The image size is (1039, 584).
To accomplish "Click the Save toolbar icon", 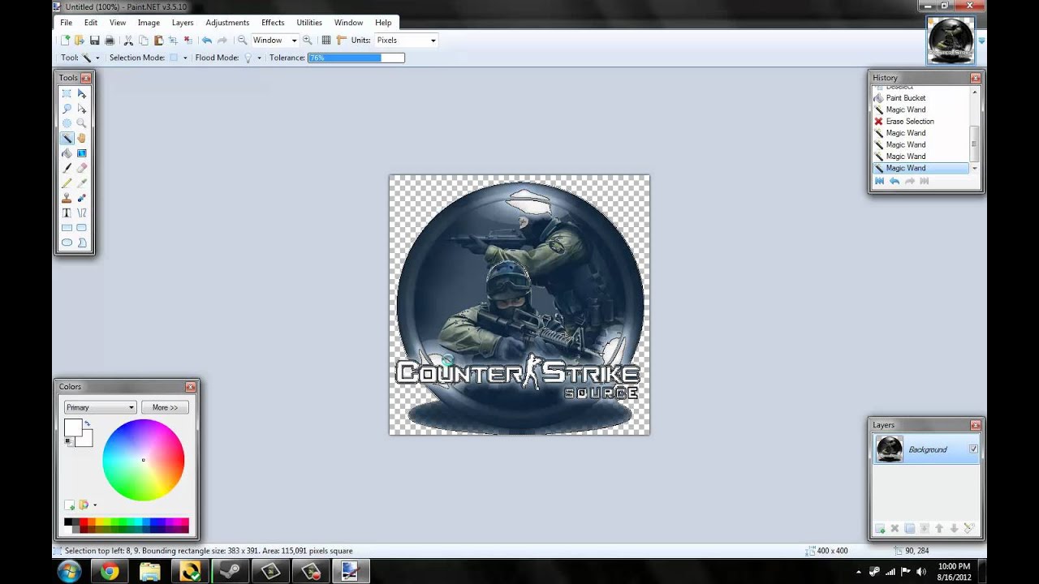I will tap(94, 41).
